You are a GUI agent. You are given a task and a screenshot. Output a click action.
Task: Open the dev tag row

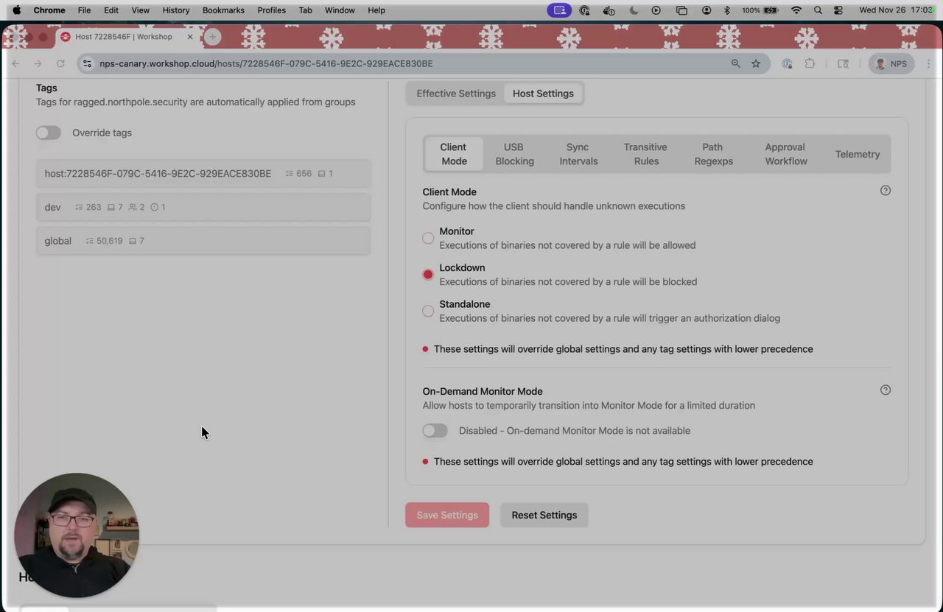(203, 208)
